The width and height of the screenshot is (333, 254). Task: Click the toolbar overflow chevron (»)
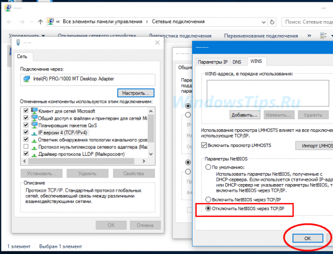[x=309, y=35]
